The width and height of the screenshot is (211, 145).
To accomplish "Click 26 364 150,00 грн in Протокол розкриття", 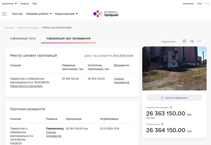I will 77,129.
